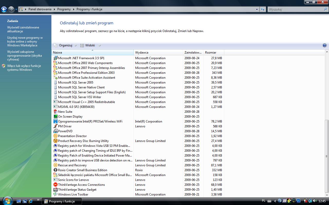Viewport: 329px width, 205px height.
Task: Click the scrollbar up arrow of the program list
Action: 327,52
